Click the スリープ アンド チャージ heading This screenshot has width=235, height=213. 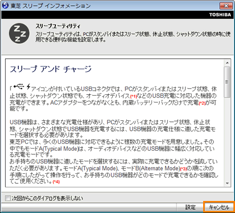[51, 69]
